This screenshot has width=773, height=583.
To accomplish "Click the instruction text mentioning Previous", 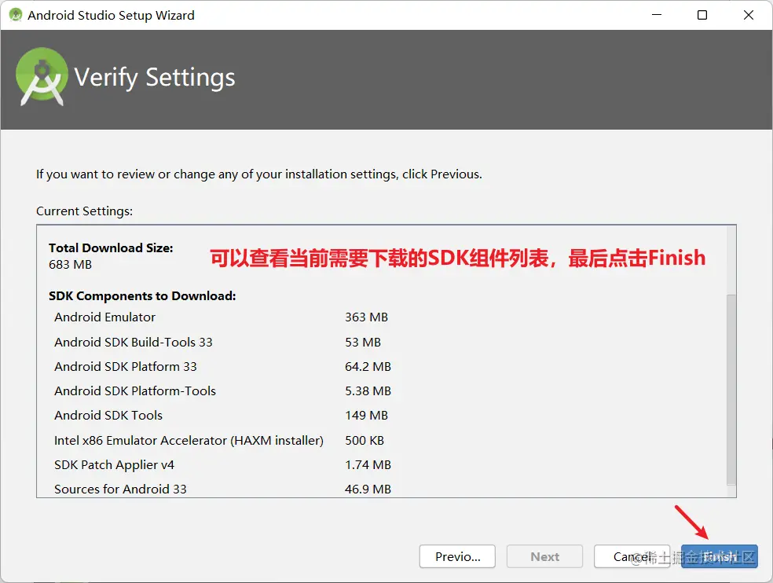I will tap(258, 174).
